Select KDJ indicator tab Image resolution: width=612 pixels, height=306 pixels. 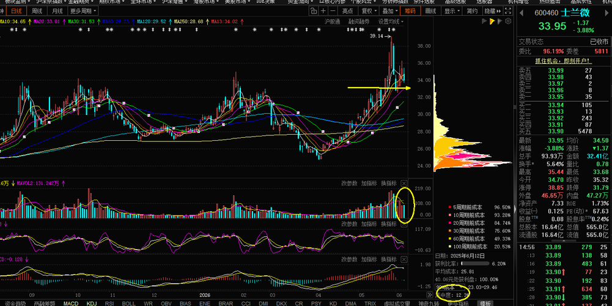(x=92, y=304)
